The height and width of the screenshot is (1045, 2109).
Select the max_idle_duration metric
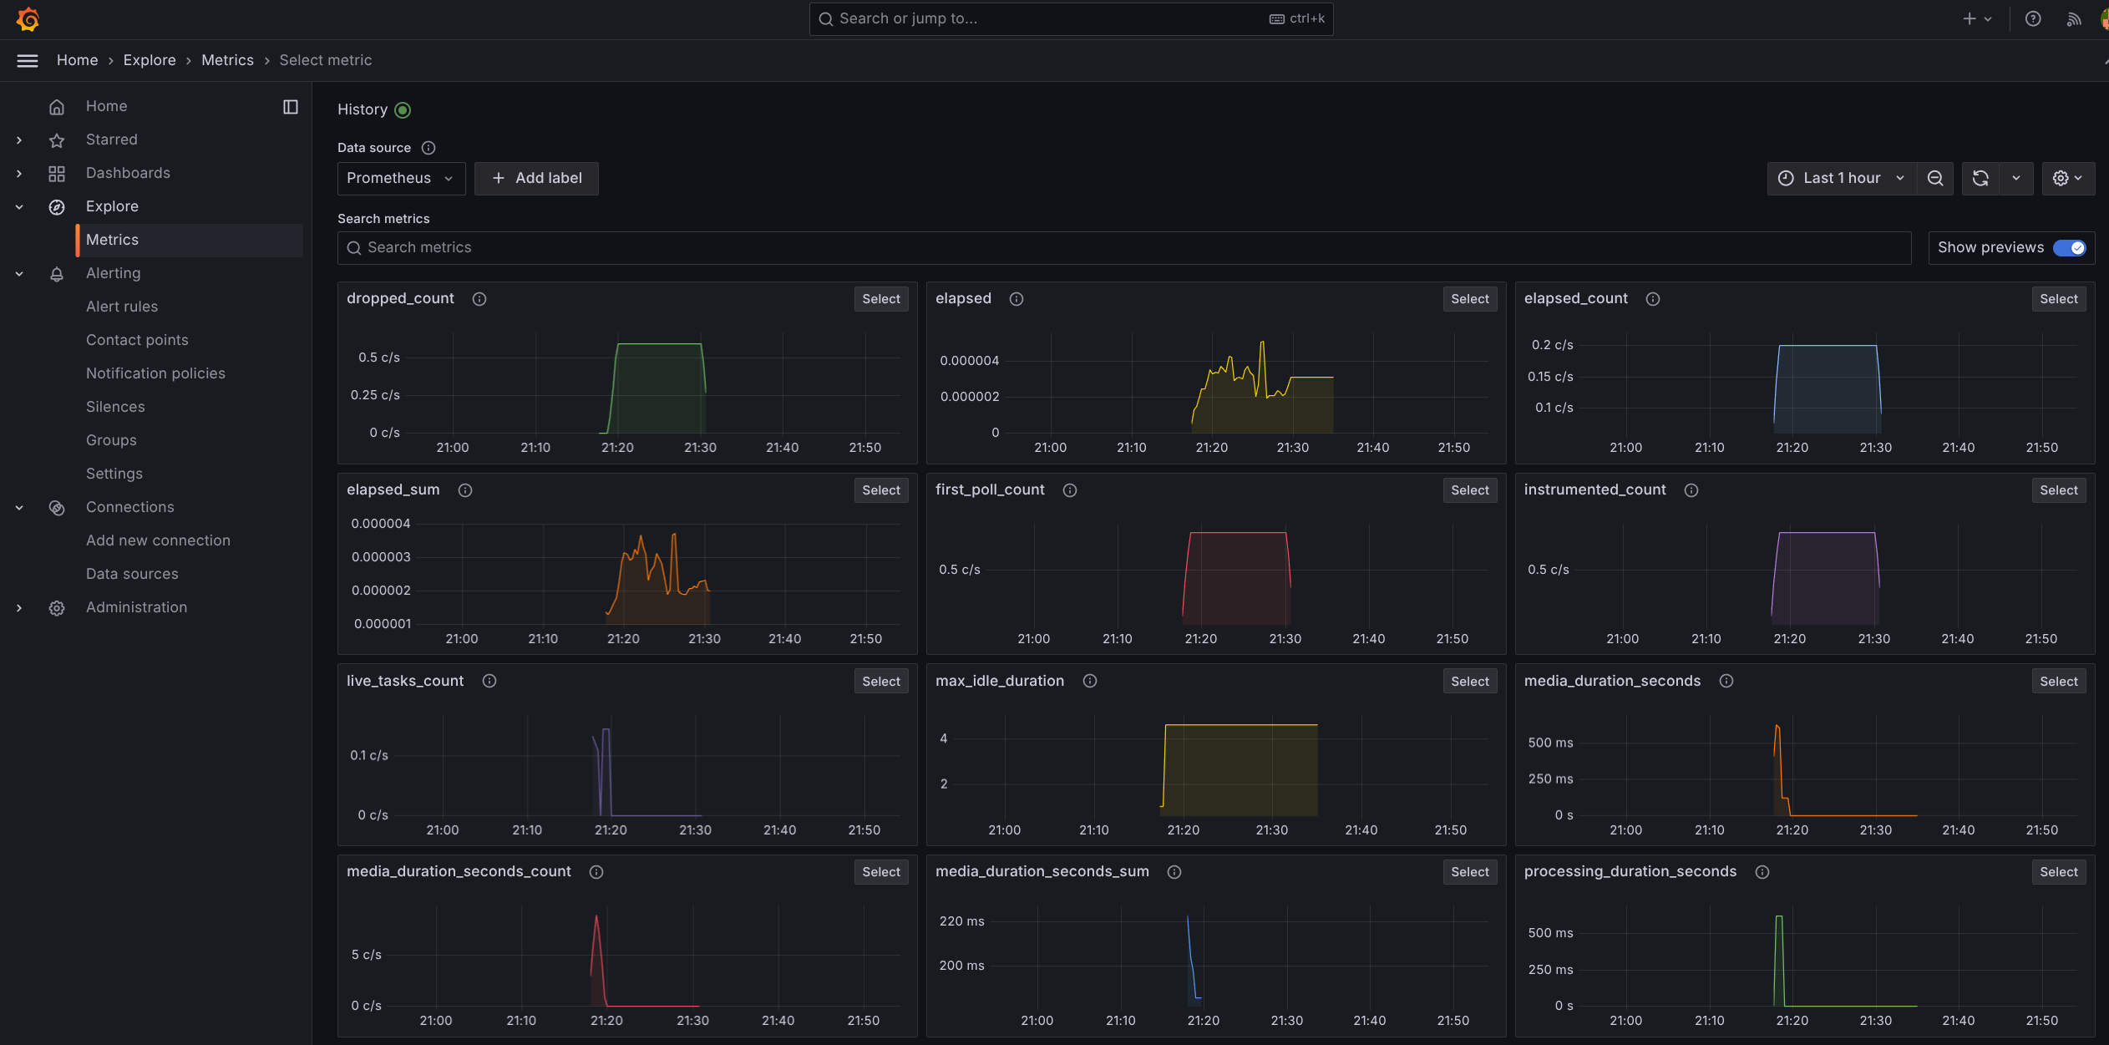(1469, 682)
